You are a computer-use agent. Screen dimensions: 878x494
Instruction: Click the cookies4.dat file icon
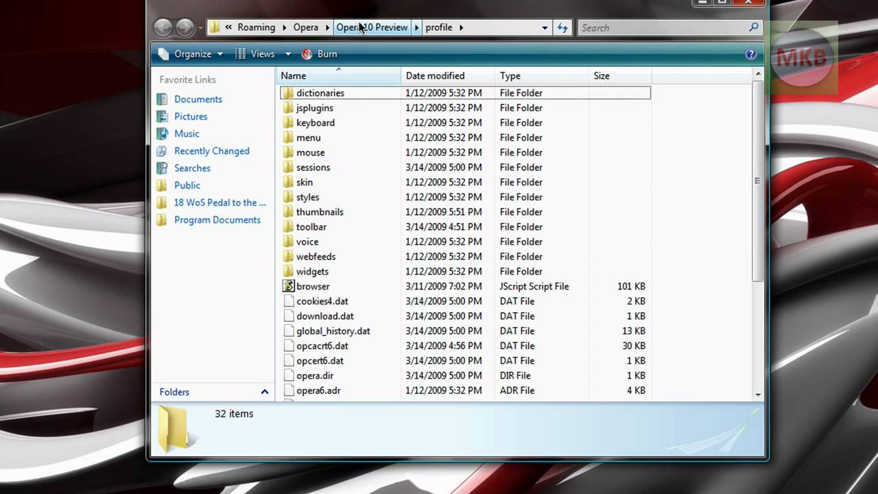[x=288, y=301]
